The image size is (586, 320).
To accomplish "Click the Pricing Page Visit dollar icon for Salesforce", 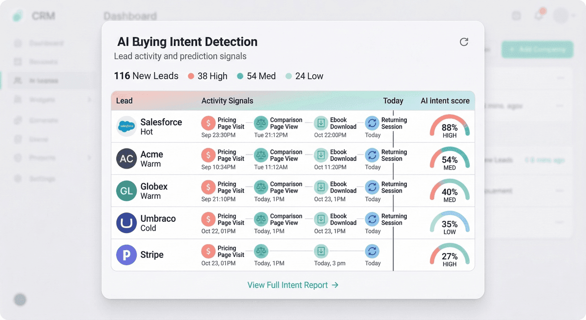I will point(209,123).
